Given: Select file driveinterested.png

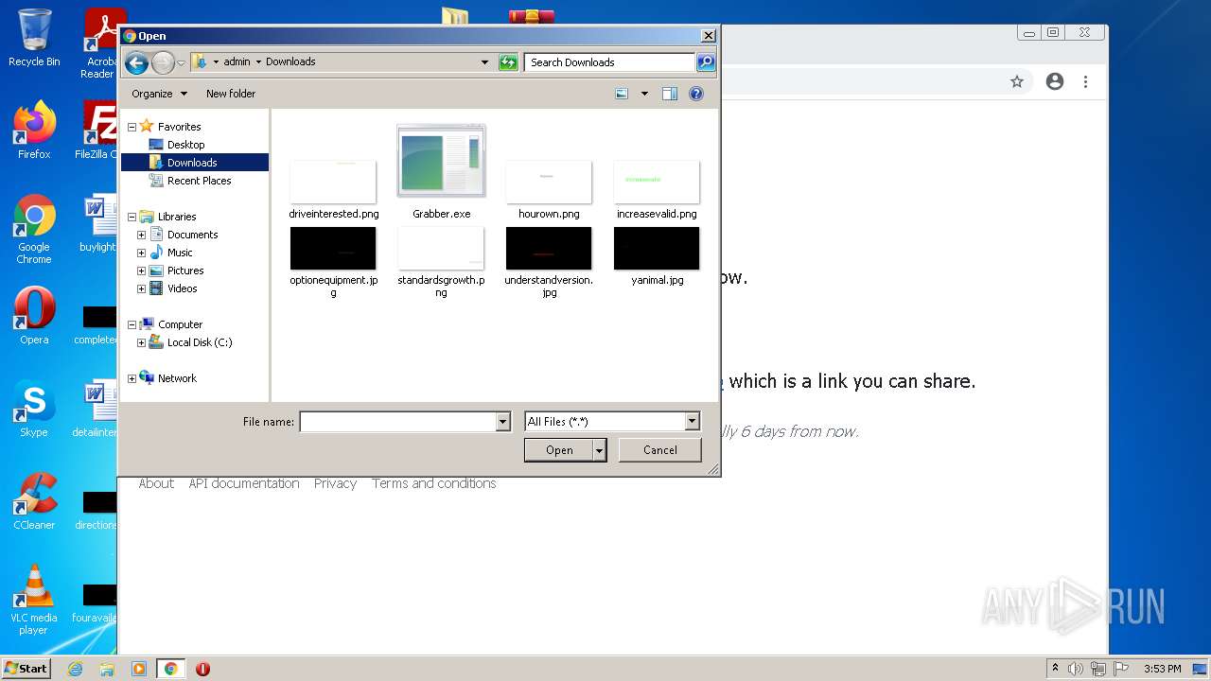Looking at the screenshot, I should [x=333, y=189].
